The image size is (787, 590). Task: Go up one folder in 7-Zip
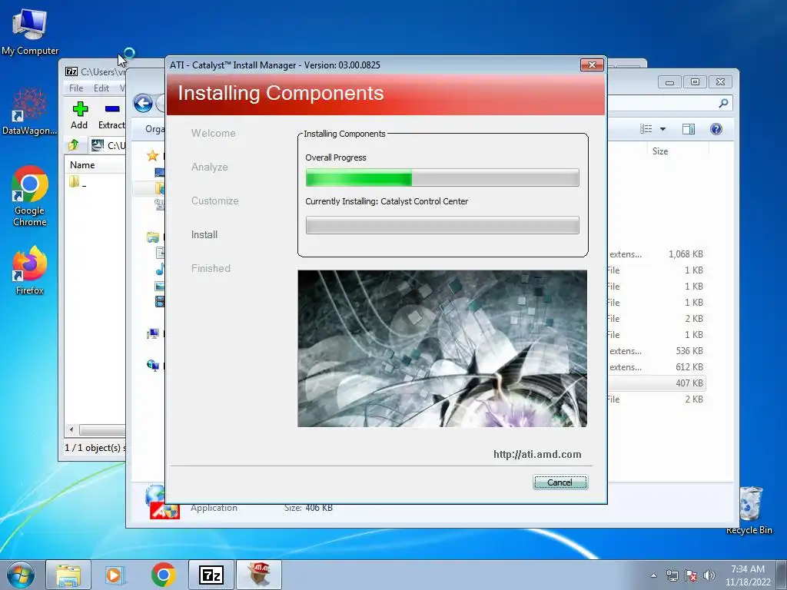75,145
